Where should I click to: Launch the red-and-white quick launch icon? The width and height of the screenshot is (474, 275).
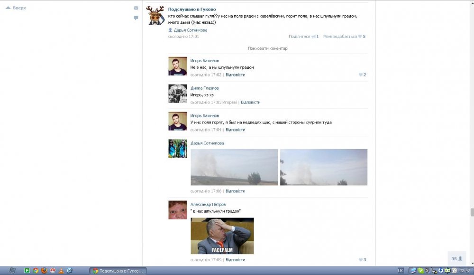(53, 271)
